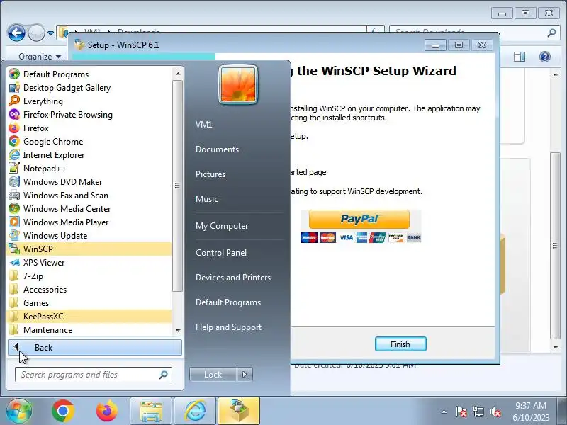
Task: Click Finish in the WinSCP setup wizard
Action: pos(400,344)
